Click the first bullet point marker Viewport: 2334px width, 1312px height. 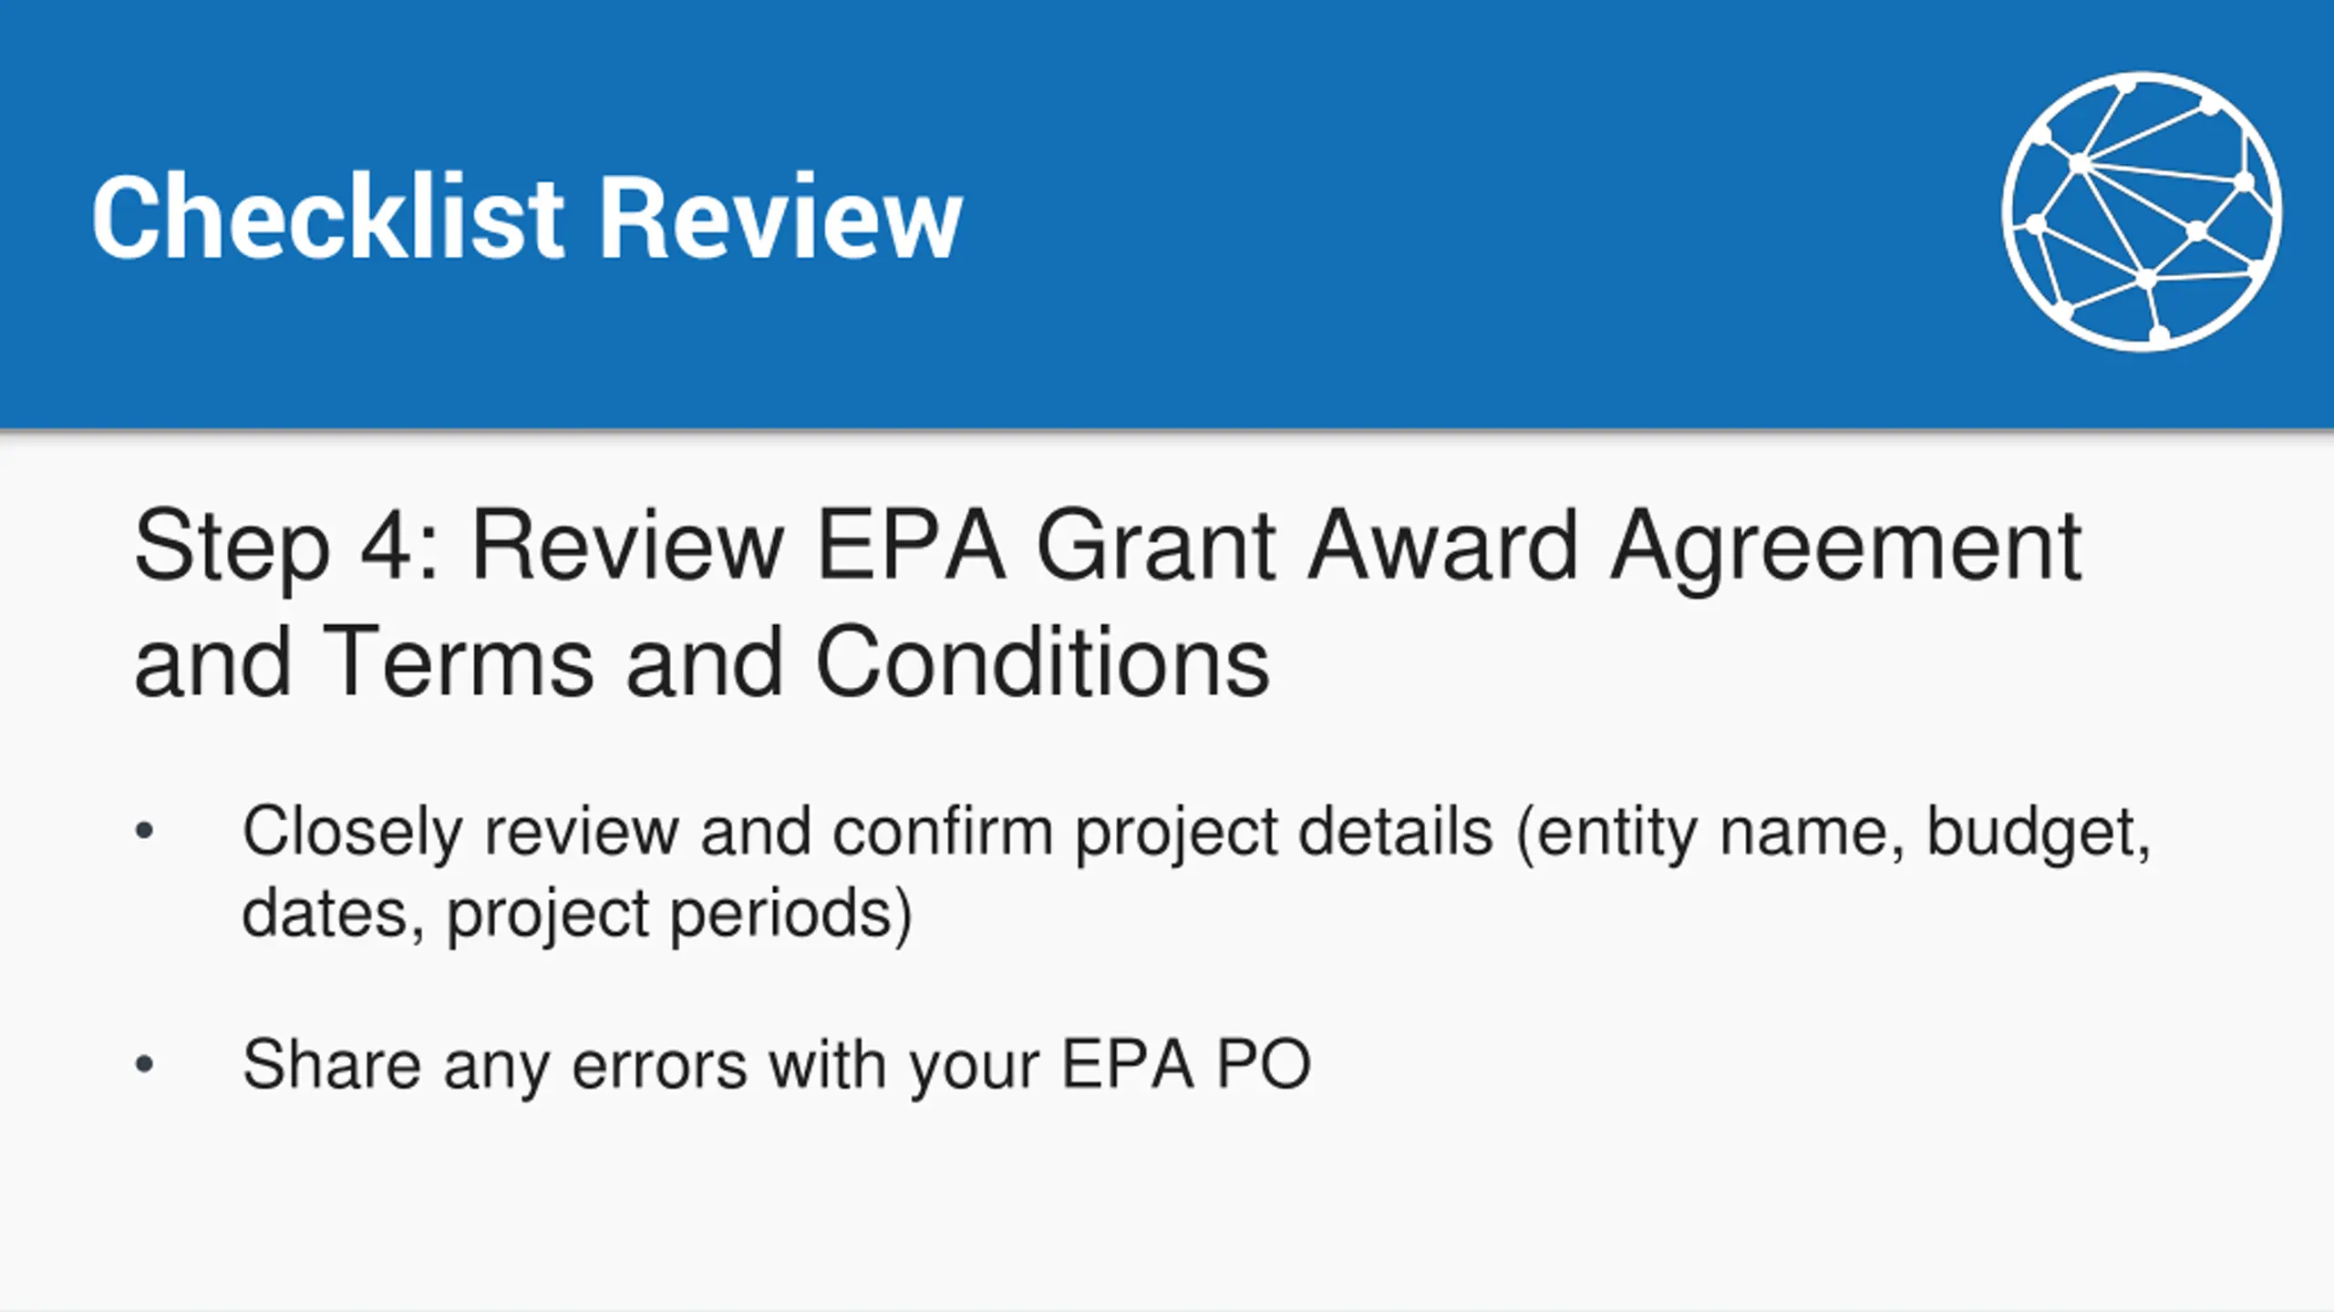click(144, 831)
